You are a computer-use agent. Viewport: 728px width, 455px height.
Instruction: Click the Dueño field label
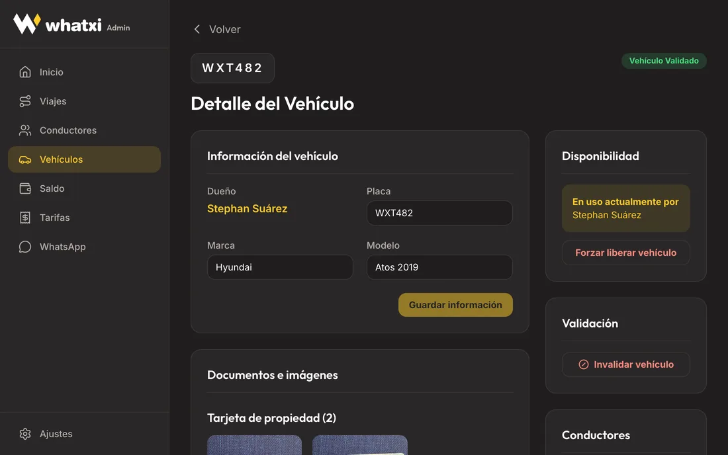point(222,191)
